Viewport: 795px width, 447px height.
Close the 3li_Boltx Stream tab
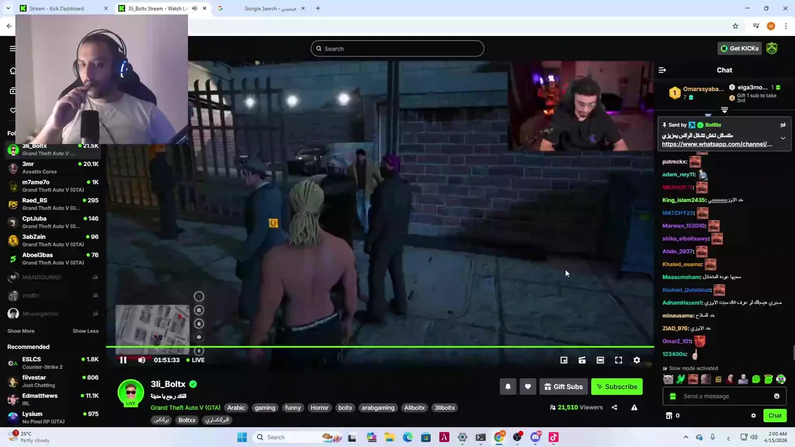tap(204, 9)
